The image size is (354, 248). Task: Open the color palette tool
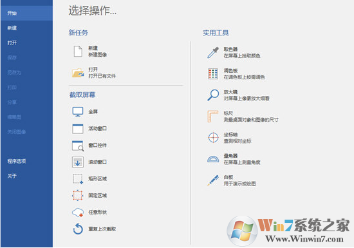pos(213,73)
